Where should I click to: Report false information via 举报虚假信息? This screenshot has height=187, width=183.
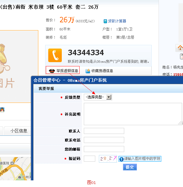pos(67,71)
